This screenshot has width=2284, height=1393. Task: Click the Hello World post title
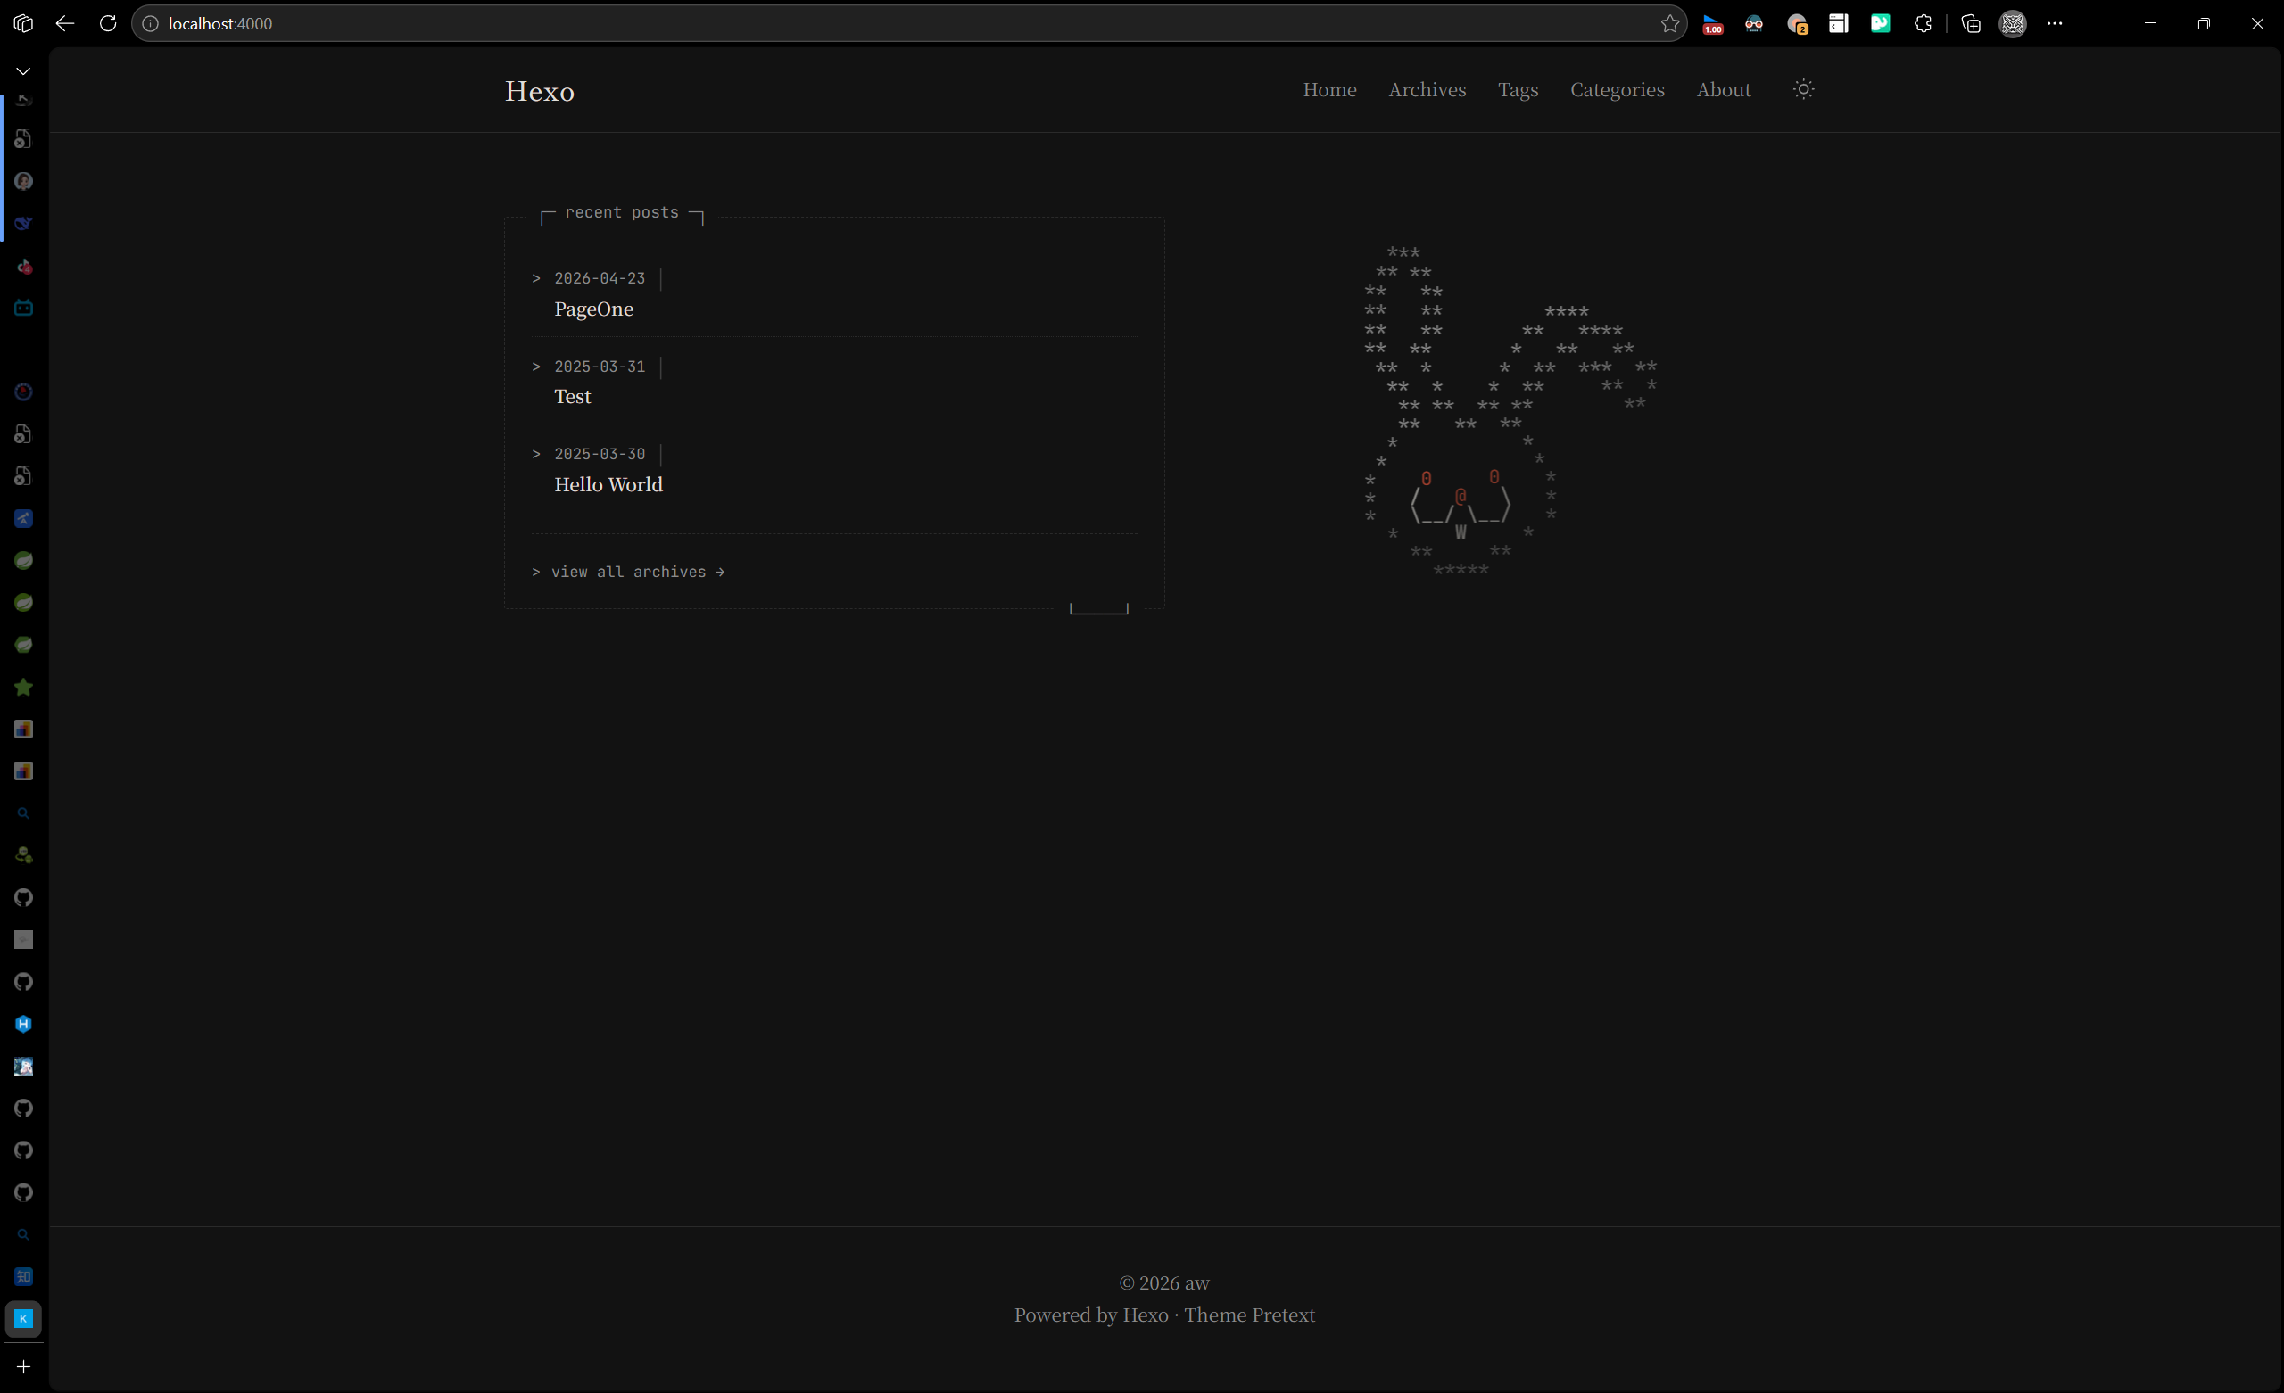tap(608, 485)
